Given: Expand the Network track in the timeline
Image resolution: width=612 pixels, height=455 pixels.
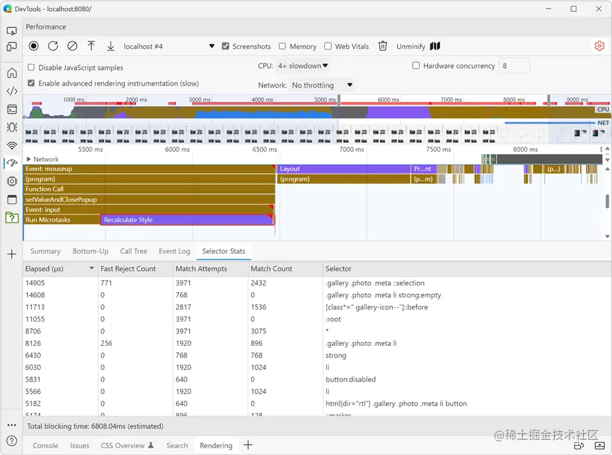Looking at the screenshot, I should click(x=29, y=160).
